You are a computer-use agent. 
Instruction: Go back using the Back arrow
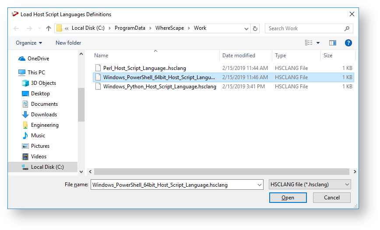click(x=16, y=28)
